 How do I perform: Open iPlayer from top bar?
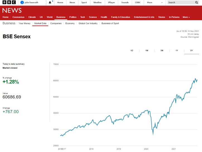pyautogui.click(x=111, y=3)
